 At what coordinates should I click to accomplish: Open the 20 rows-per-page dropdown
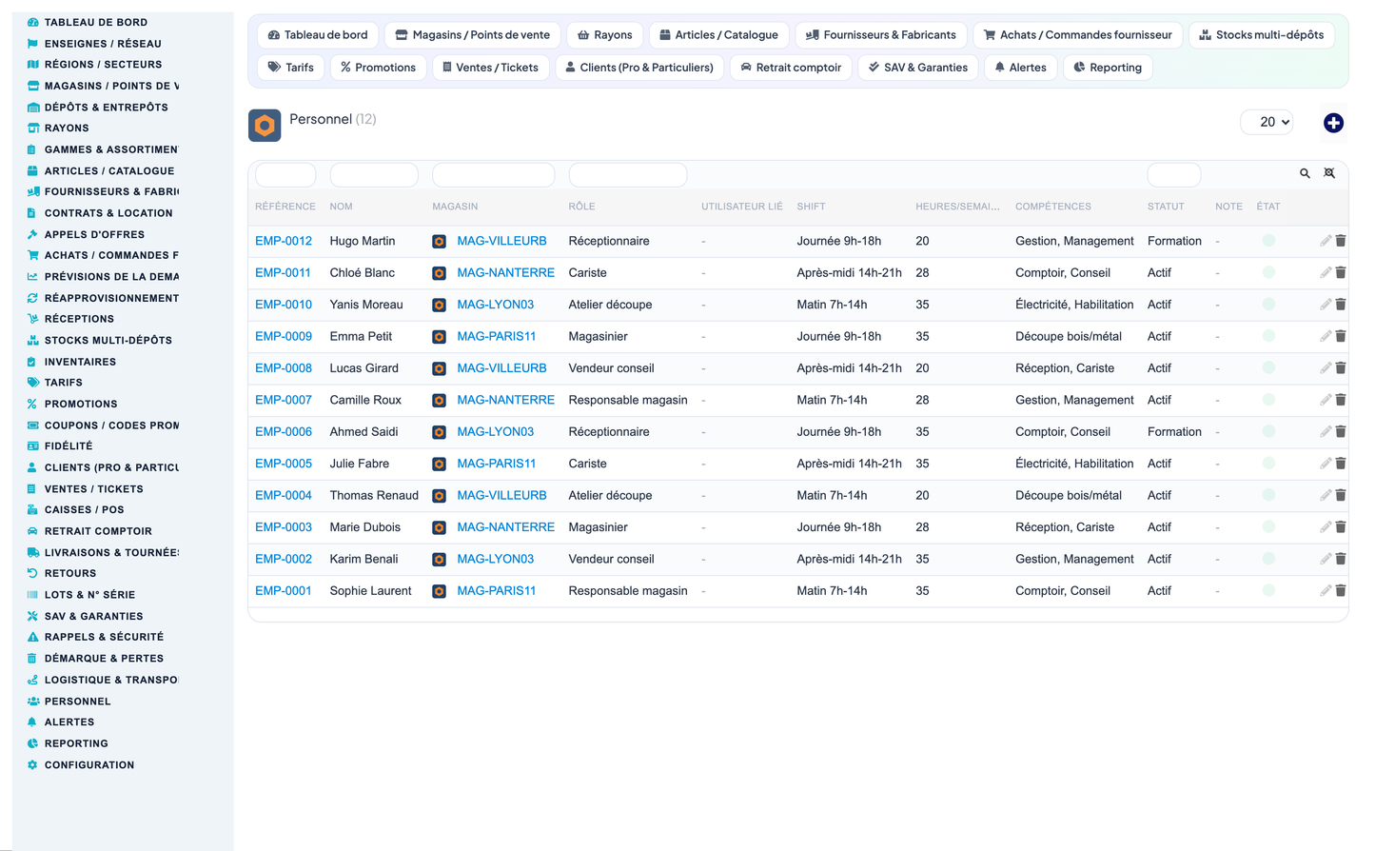coord(1267,122)
